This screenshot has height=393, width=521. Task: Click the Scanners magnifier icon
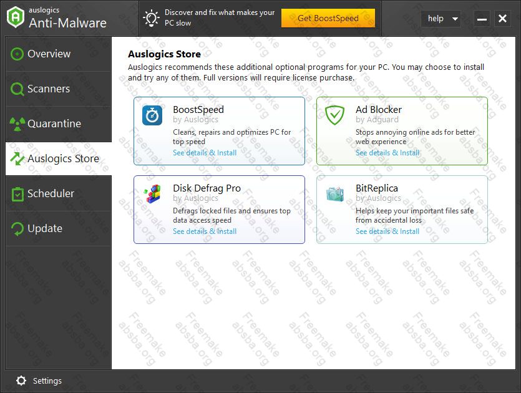pyautogui.click(x=17, y=89)
